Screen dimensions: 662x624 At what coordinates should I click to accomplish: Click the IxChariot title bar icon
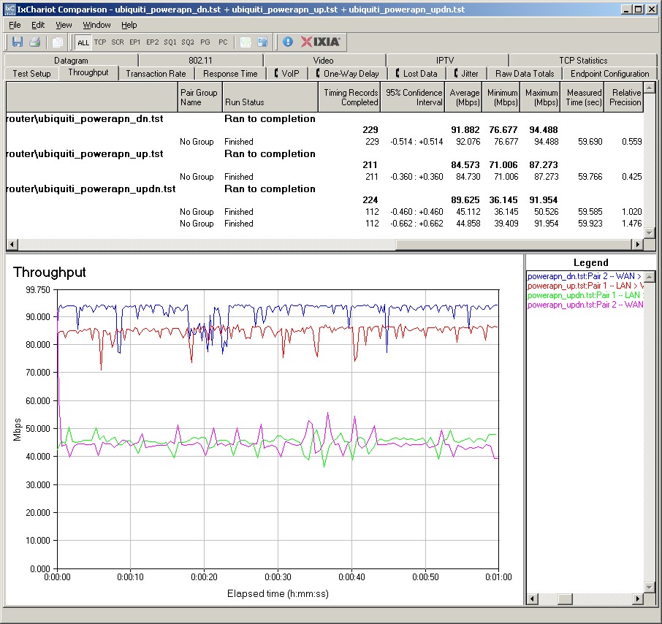9,9
